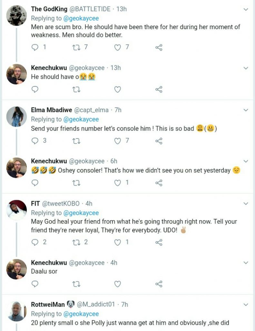Reply to Kenechukwu's 'Daalu sor' tweet
Image resolution: width=255 pixels, height=331 pixels.
[35, 284]
